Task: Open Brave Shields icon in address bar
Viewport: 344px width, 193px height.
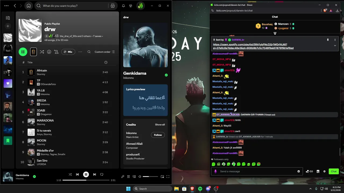Action: click(325, 10)
